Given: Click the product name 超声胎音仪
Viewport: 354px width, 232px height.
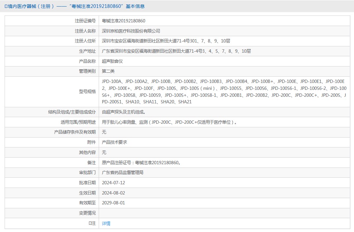Looking at the screenshot, I should click(112, 62).
